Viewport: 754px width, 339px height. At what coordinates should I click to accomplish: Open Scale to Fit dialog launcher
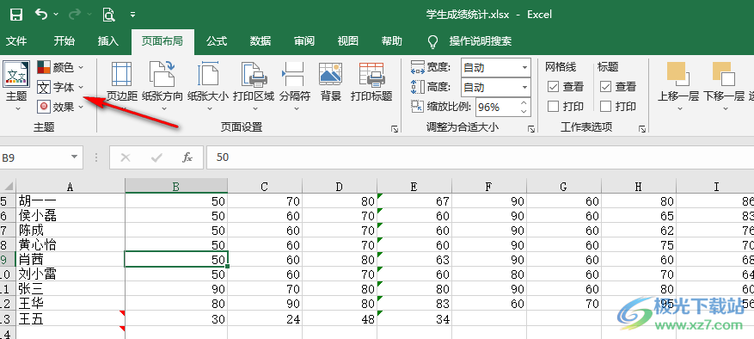[531, 128]
